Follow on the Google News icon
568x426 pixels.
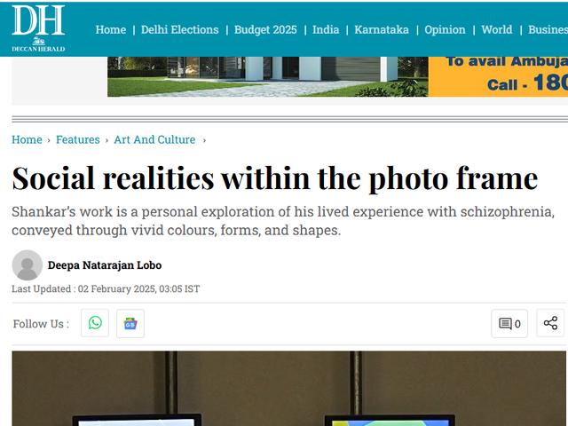pyautogui.click(x=130, y=323)
